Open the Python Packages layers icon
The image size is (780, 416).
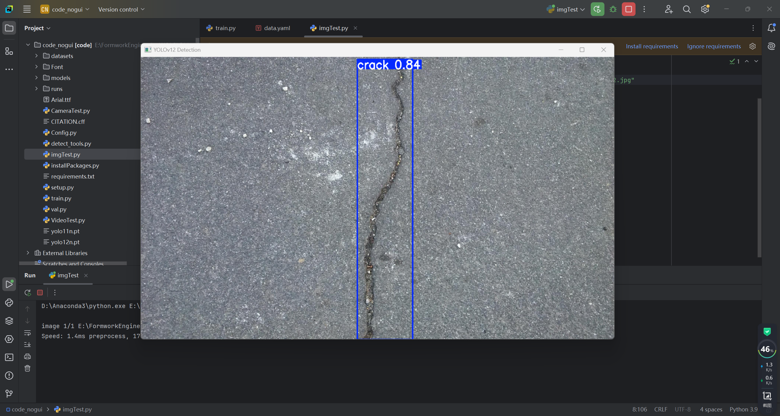pyautogui.click(x=9, y=321)
